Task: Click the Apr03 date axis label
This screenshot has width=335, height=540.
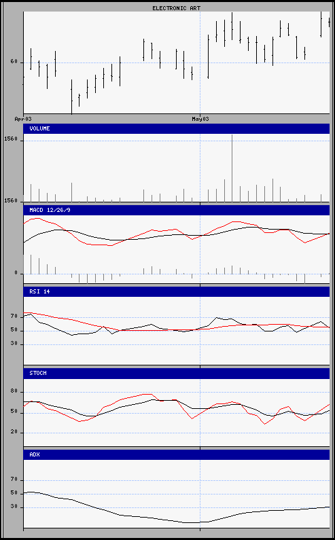Action: coord(23,119)
